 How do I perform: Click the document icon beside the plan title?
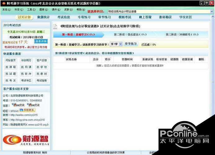(55, 26)
